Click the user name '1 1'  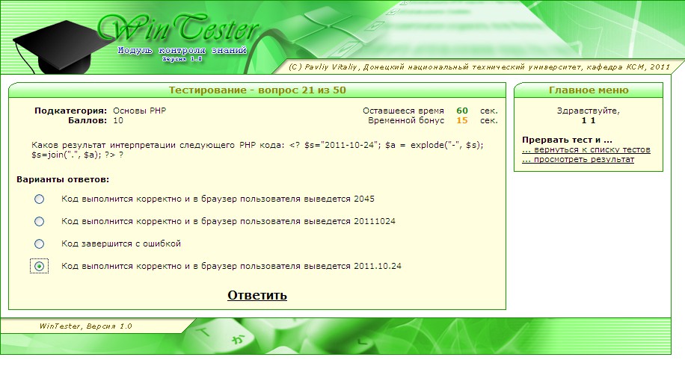point(589,120)
